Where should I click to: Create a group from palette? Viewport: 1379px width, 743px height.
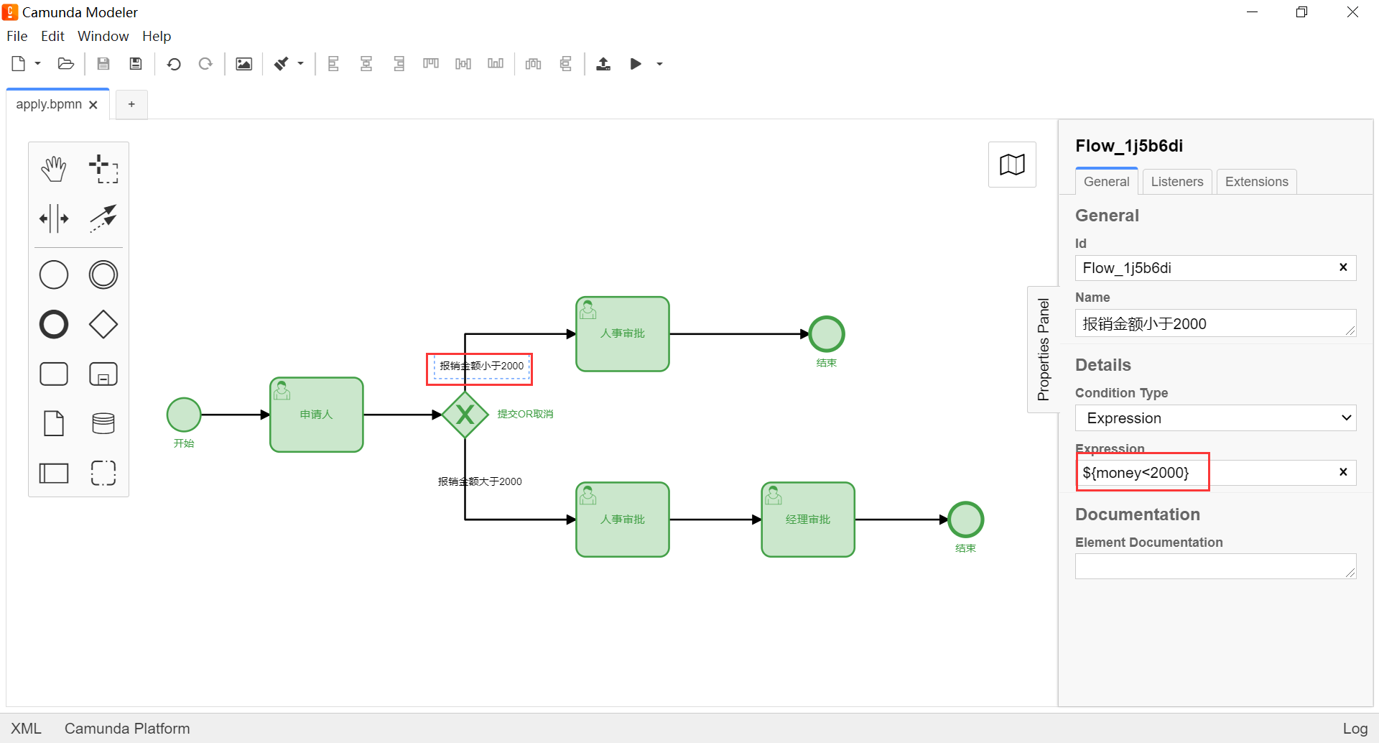(103, 473)
